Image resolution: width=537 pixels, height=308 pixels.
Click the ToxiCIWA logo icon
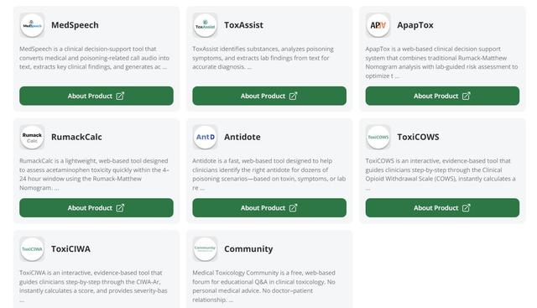pyautogui.click(x=32, y=249)
